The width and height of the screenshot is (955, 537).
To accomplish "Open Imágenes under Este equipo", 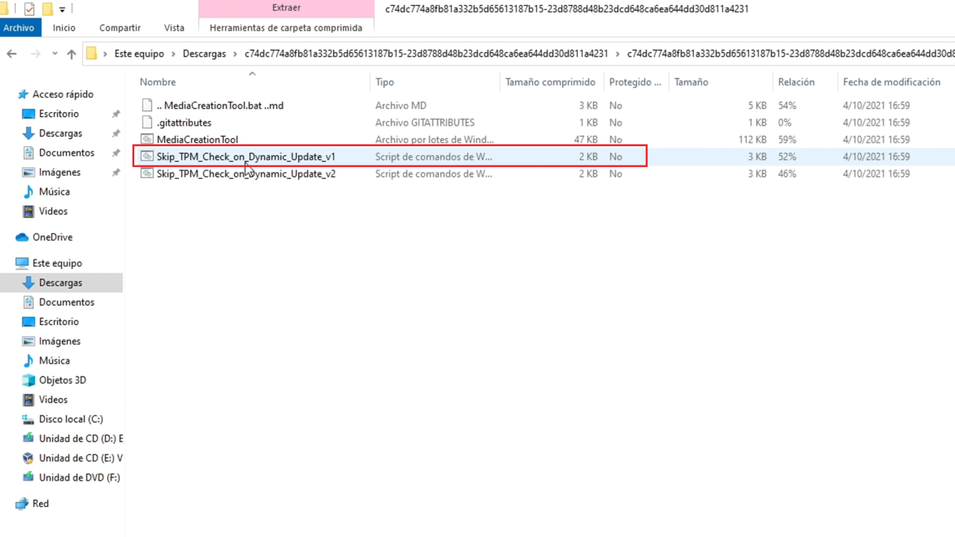I will coord(59,341).
